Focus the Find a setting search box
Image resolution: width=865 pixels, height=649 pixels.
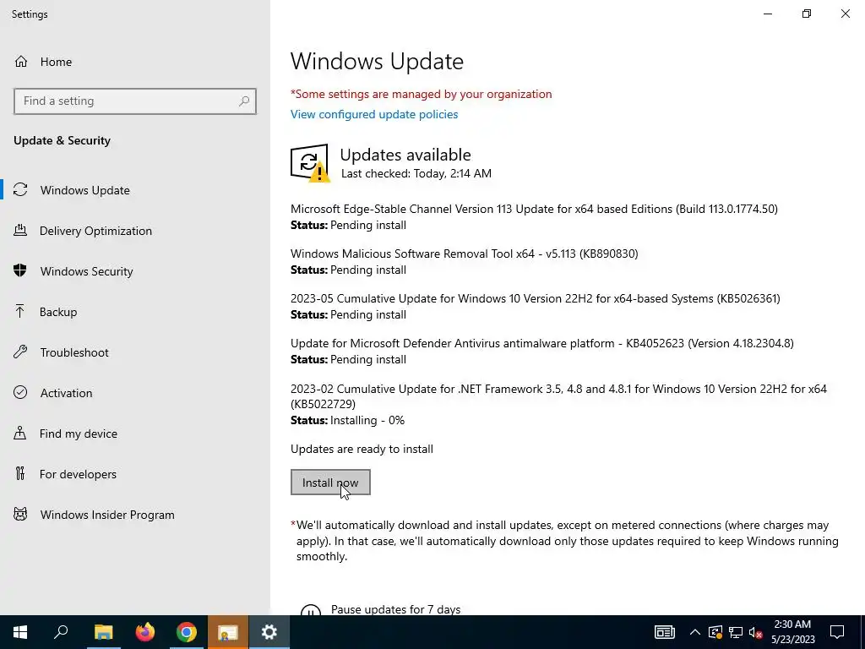coord(135,101)
